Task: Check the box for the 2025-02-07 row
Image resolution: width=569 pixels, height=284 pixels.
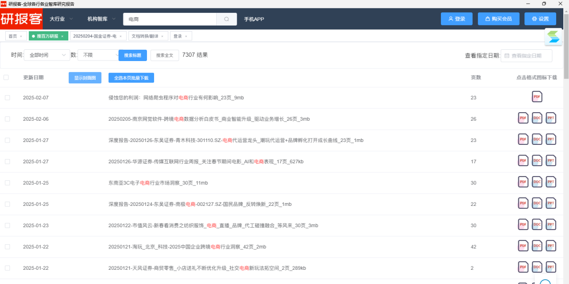Action: (x=7, y=98)
